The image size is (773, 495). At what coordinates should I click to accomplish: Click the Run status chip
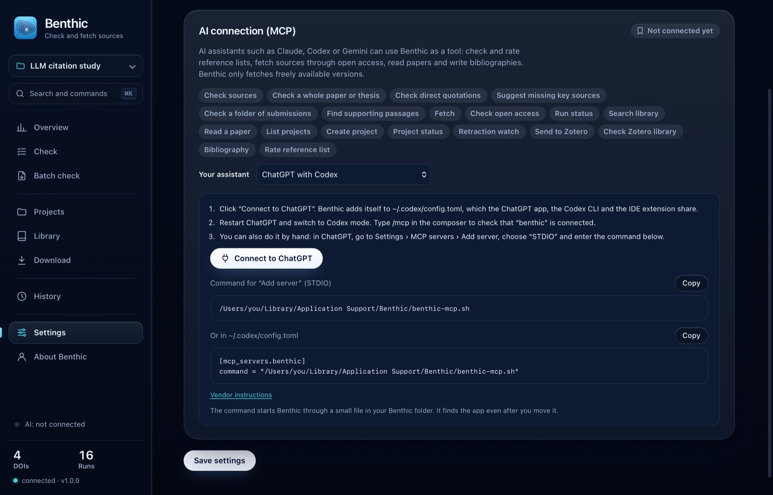click(574, 114)
